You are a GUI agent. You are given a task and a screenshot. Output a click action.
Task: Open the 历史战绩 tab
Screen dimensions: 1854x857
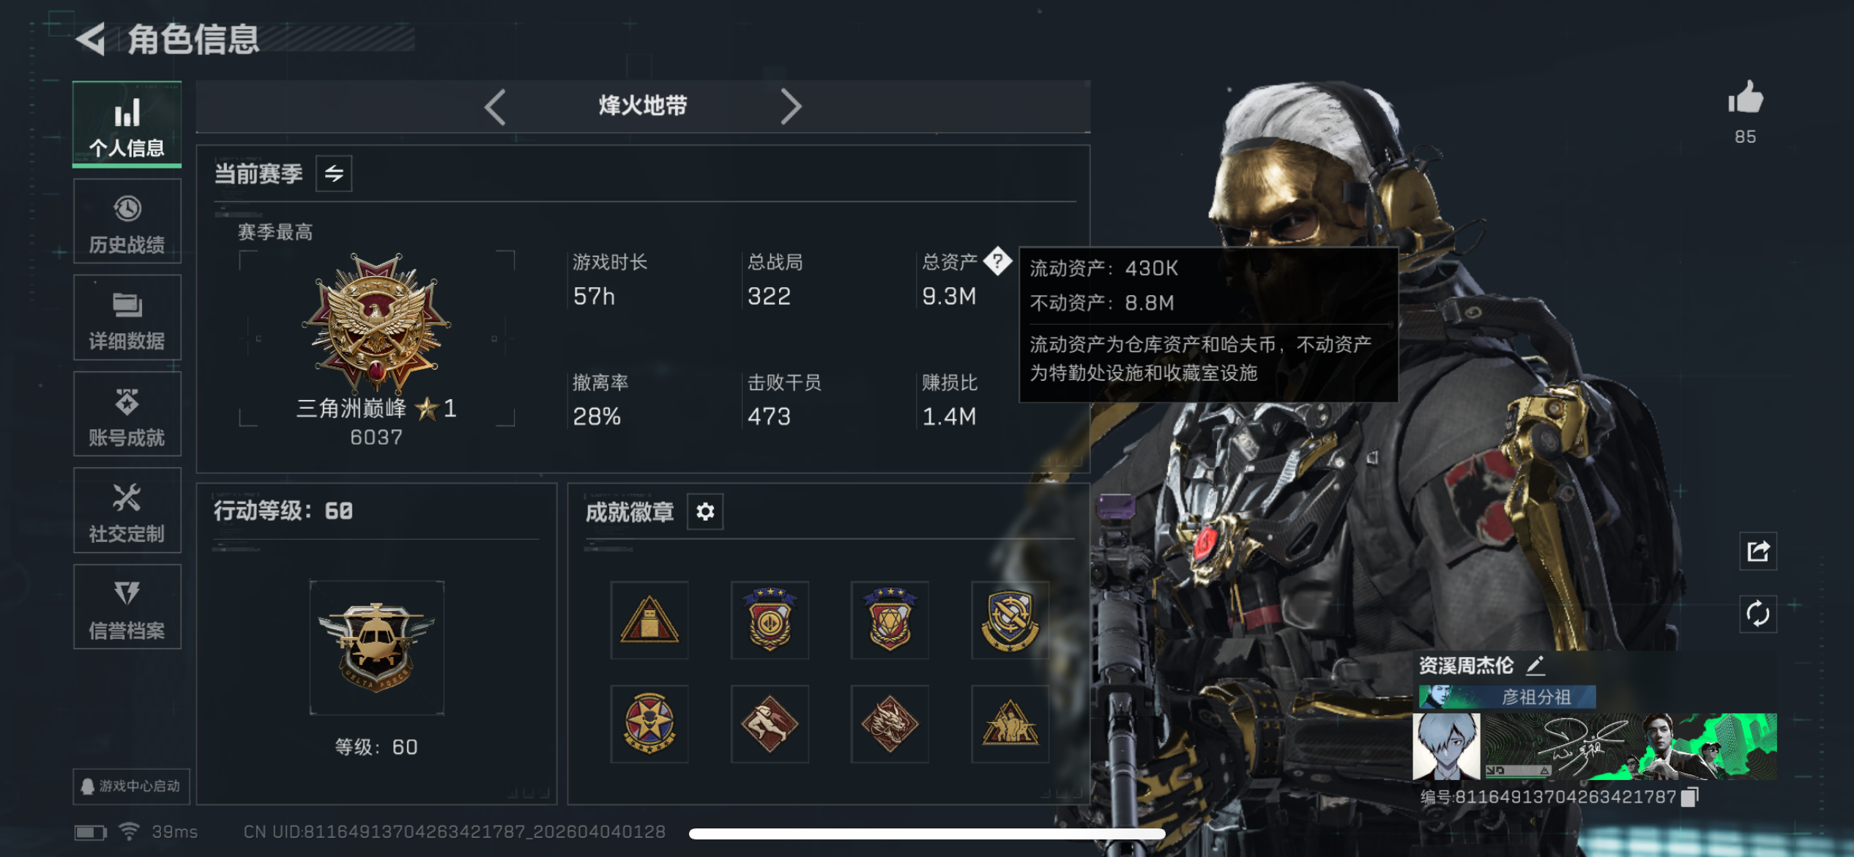point(127,222)
